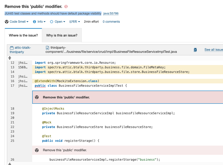The height and width of the screenshot is (165, 223).
Task: Open See all issues link
Action: (x=214, y=50)
